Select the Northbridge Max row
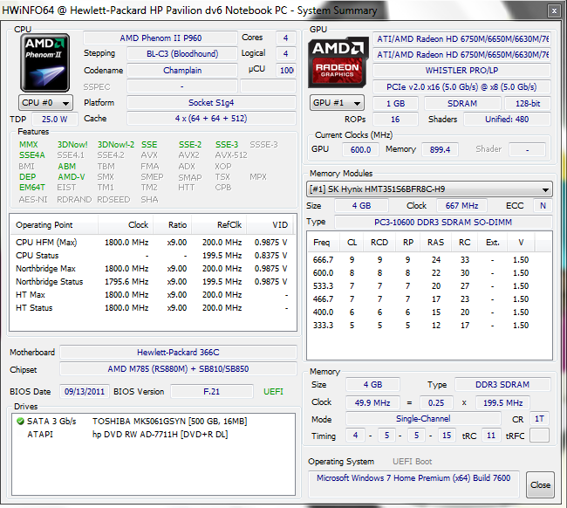Viewport: 567px width, 508px height. tap(152, 269)
